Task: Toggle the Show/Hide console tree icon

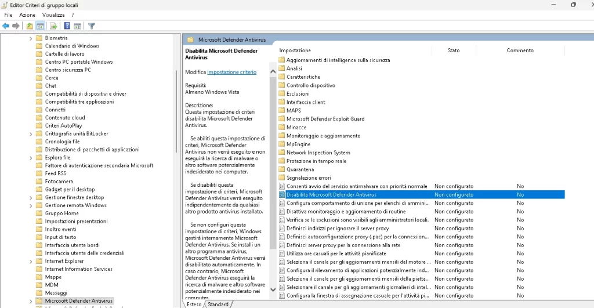Action: [x=40, y=26]
